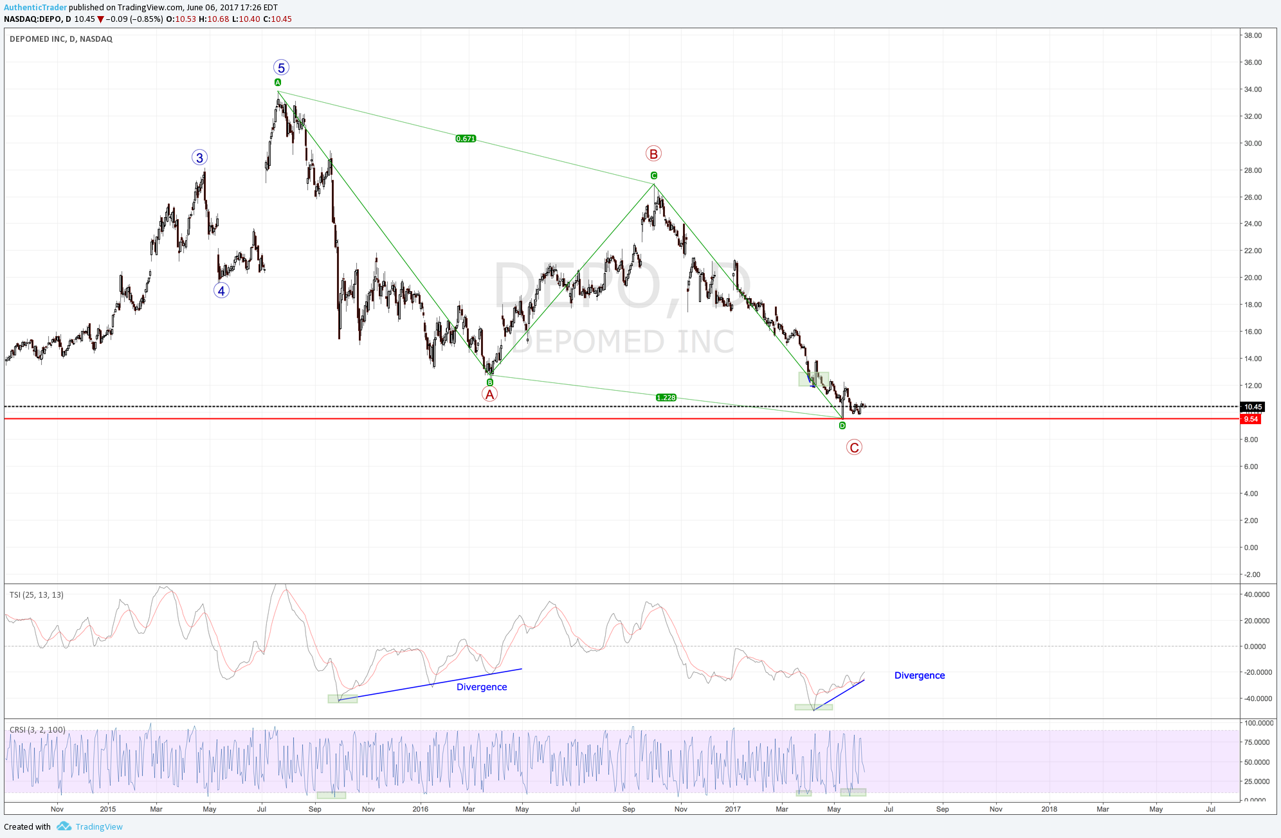Click the green pattern point B marker
This screenshot has height=838, width=1281.
coord(490,382)
